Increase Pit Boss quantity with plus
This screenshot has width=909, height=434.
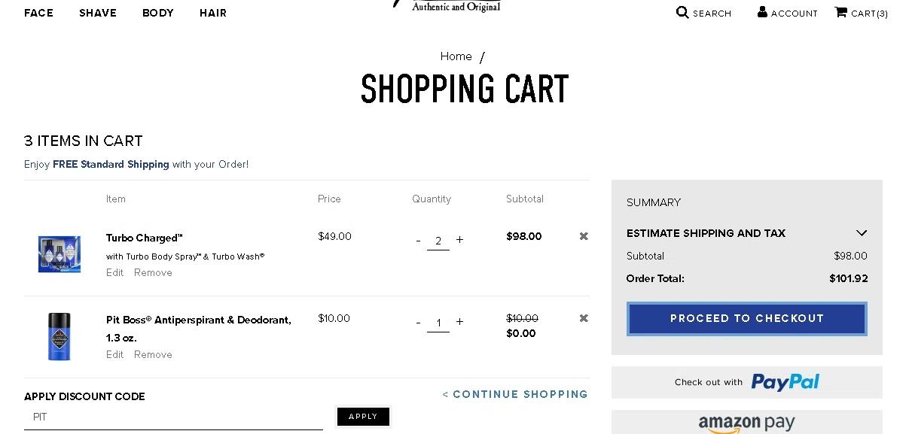(x=459, y=322)
